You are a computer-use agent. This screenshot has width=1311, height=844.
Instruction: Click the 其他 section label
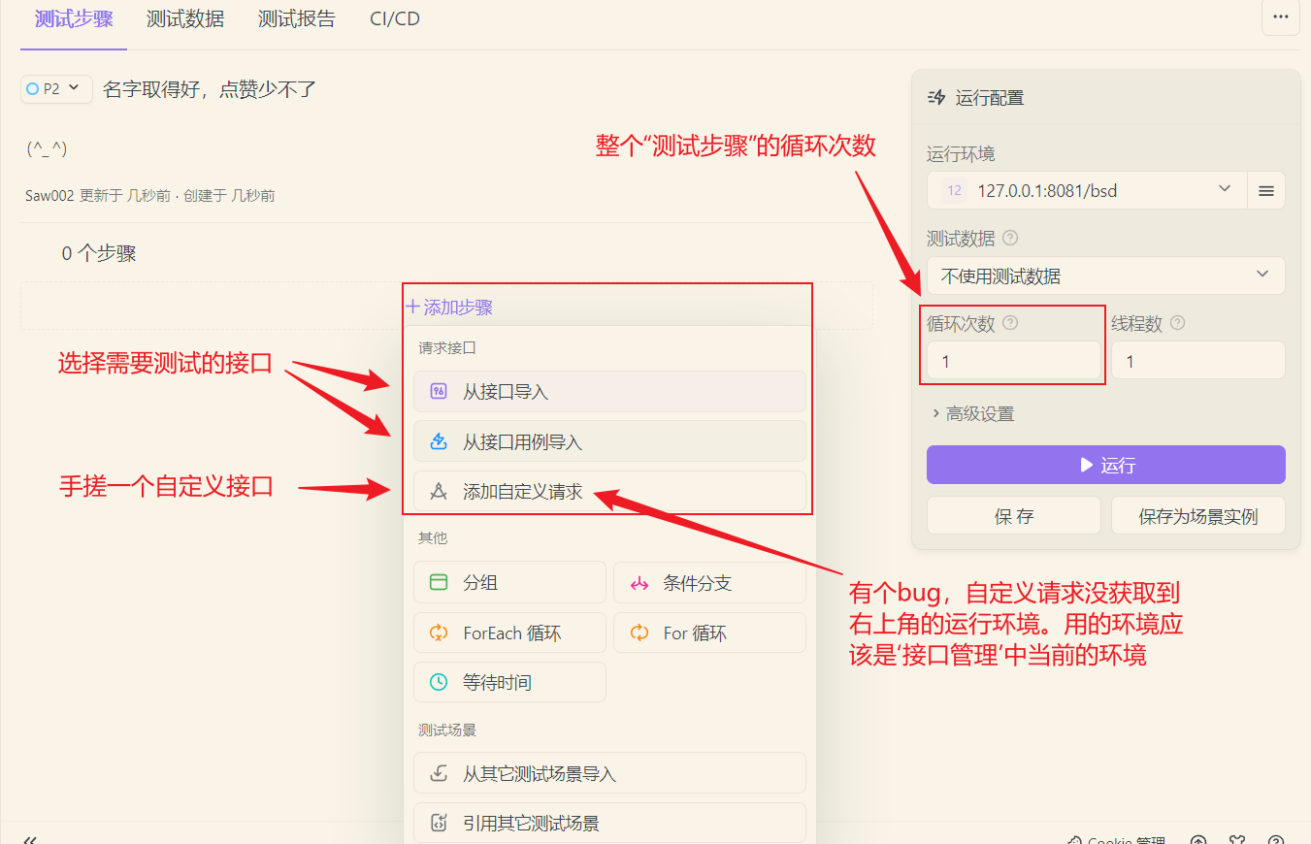tap(433, 537)
